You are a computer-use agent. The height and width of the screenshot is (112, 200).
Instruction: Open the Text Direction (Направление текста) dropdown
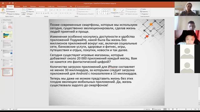[84, 9]
